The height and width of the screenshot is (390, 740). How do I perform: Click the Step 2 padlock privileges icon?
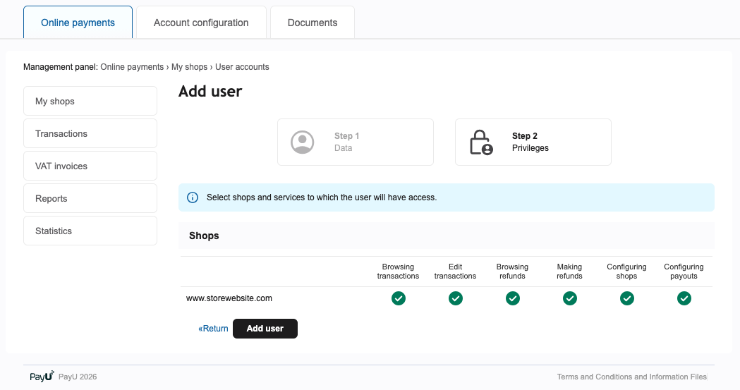[481, 142]
